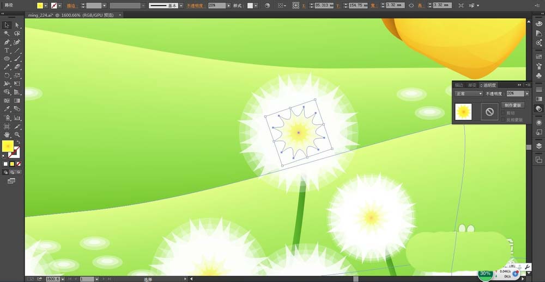The image size is (545, 282).
Task: Open opacity slider arrow in control bar
Action: click(228, 5)
